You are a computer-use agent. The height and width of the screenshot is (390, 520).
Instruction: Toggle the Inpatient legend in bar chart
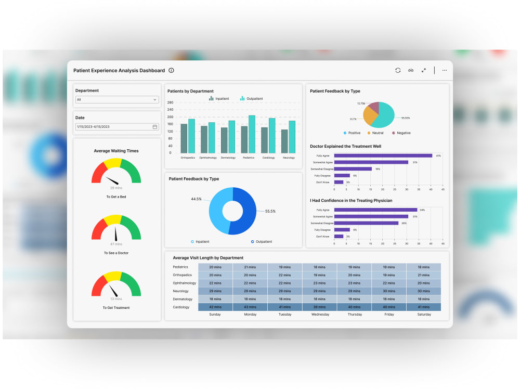[219, 98]
